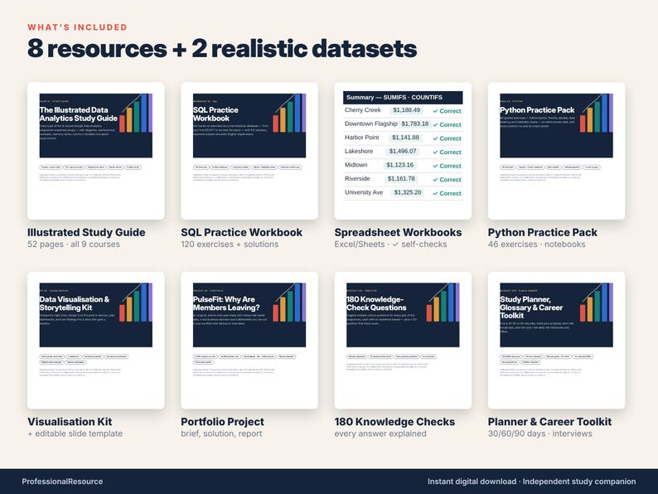Image resolution: width=658 pixels, height=494 pixels.
Task: Click the 'Downtown Flagship' store name
Action: pos(371,123)
